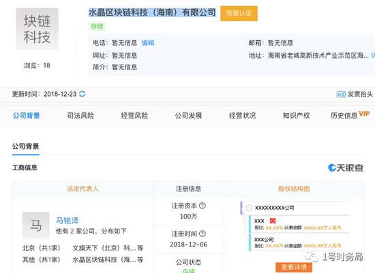Viewport: 375px width, 273px height.
Task: Click the 存续 status tag under company name
Action: (x=97, y=27)
